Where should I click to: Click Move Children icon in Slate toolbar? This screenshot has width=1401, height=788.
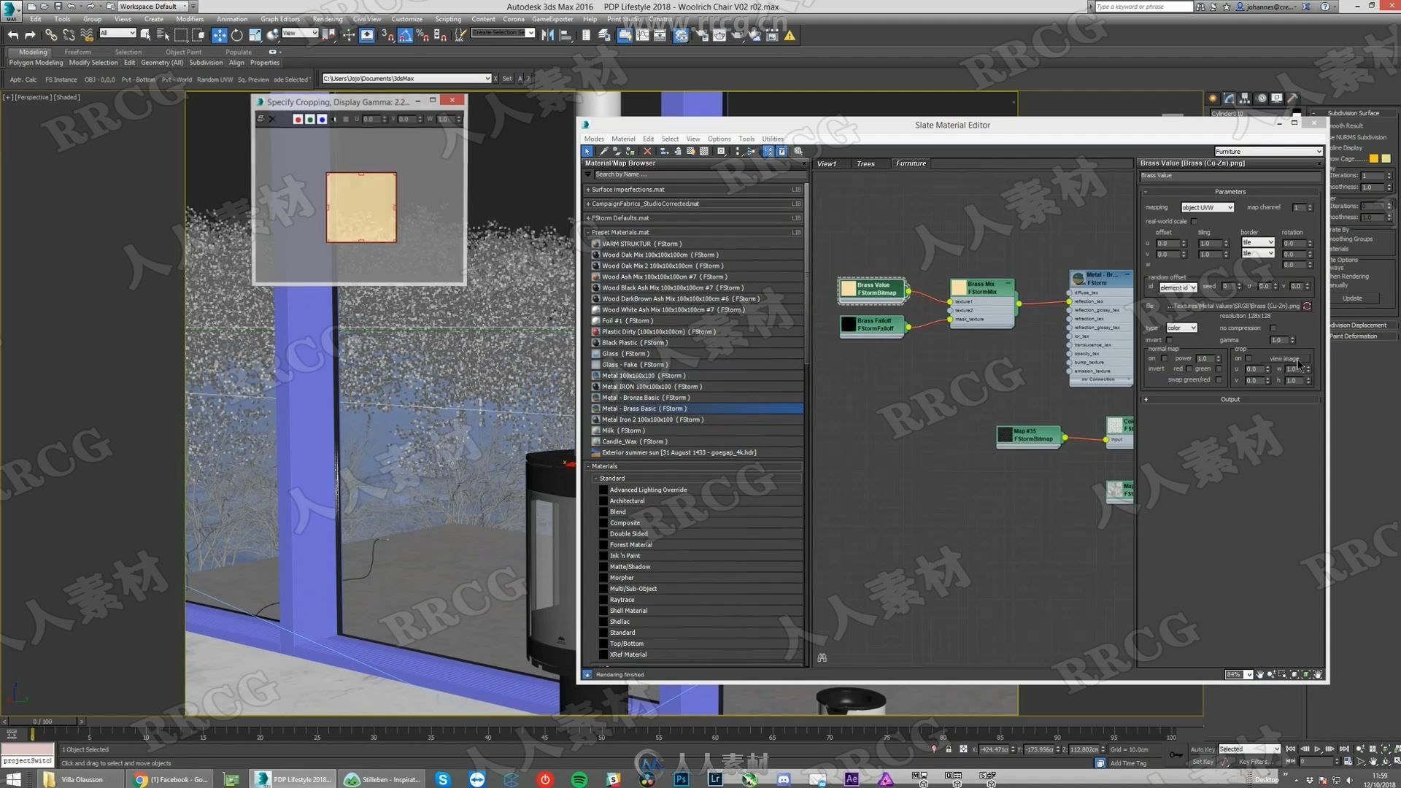664,151
